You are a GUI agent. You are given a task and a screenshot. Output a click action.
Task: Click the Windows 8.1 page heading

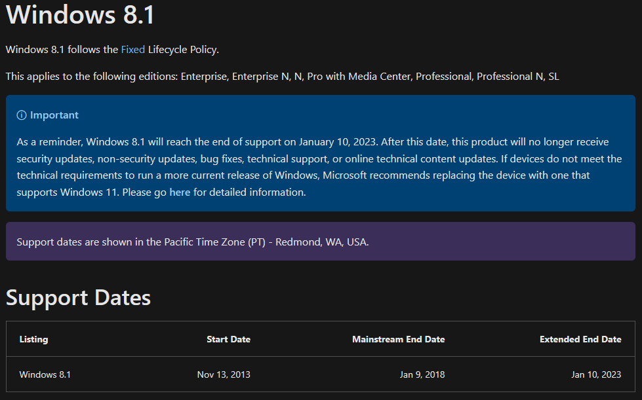tap(80, 14)
